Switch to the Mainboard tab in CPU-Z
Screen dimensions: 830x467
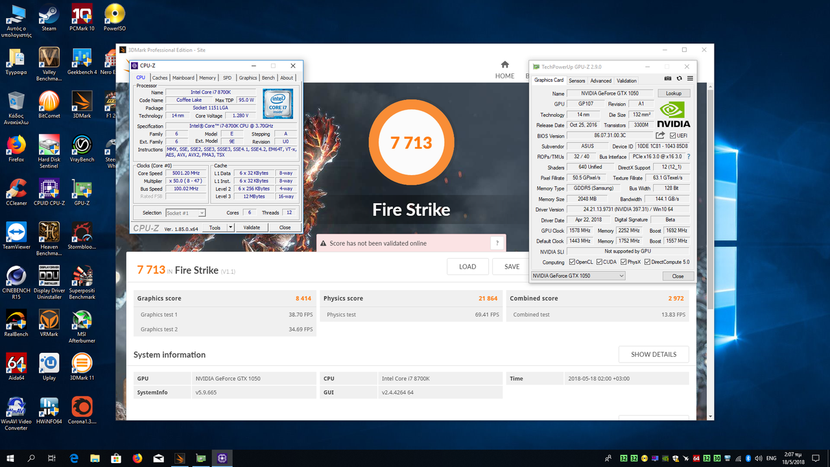183,78
